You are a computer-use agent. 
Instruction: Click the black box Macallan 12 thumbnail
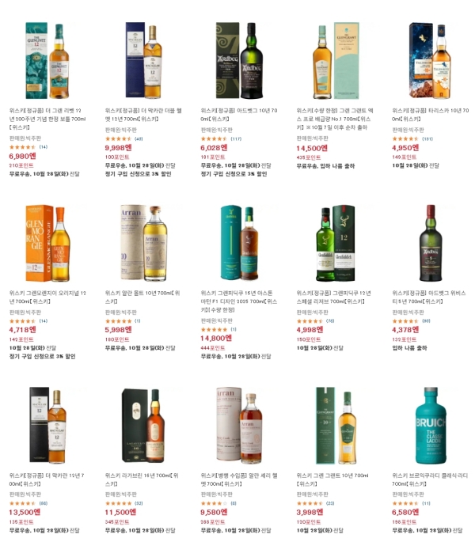tap(47, 426)
